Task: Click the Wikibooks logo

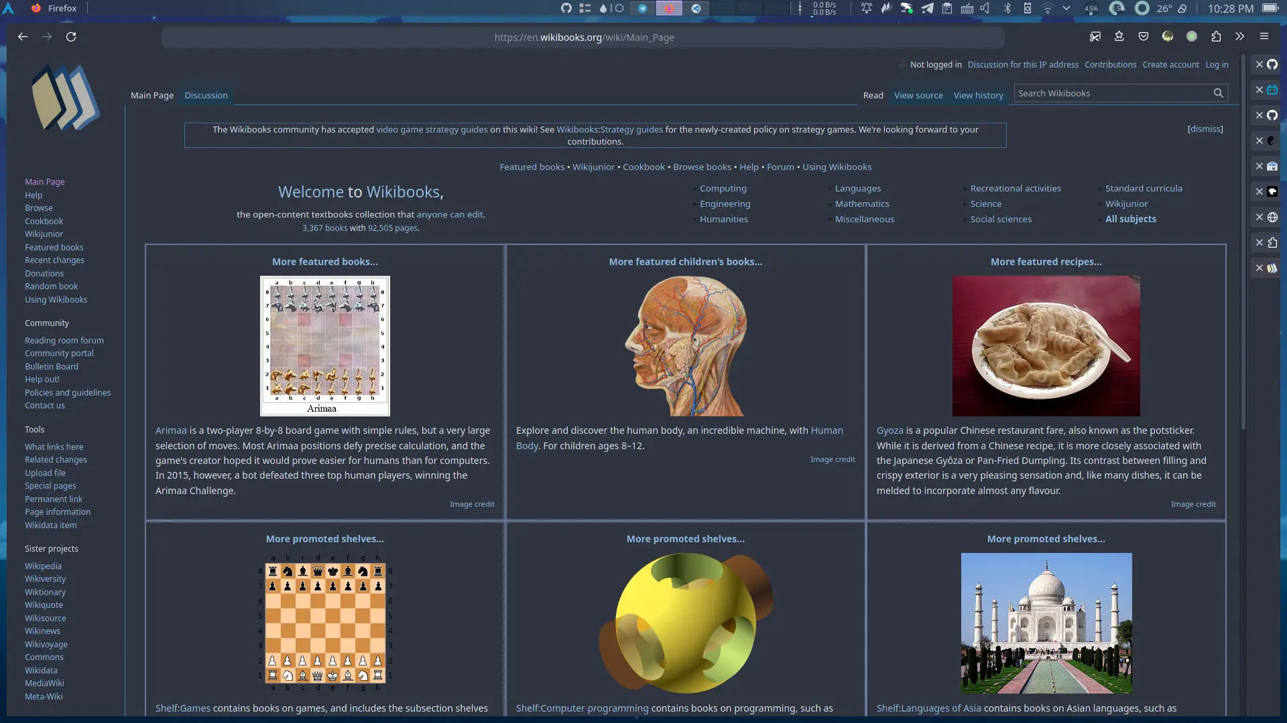Action: coord(65,98)
